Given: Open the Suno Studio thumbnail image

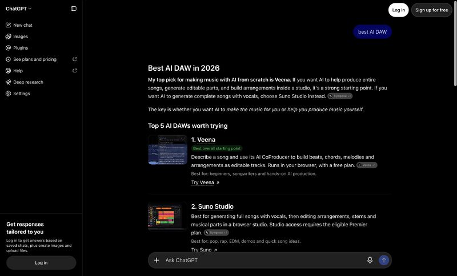Looking at the screenshot, I should point(167,216).
